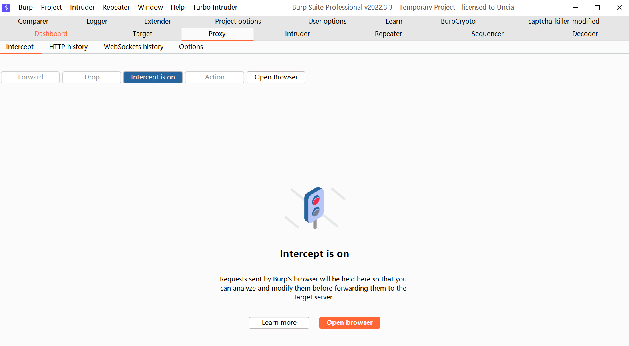Viewport: 629px width, 346px height.
Task: Switch to the Intruder tool tab
Action: pyautogui.click(x=297, y=34)
